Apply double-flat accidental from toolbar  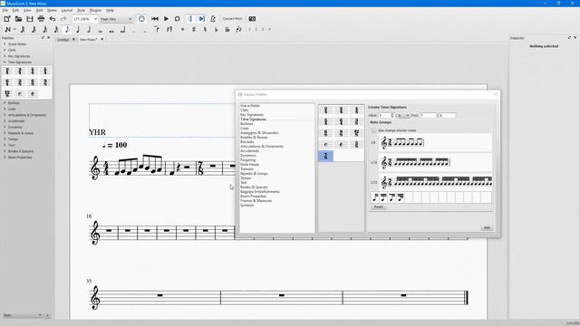point(227,30)
